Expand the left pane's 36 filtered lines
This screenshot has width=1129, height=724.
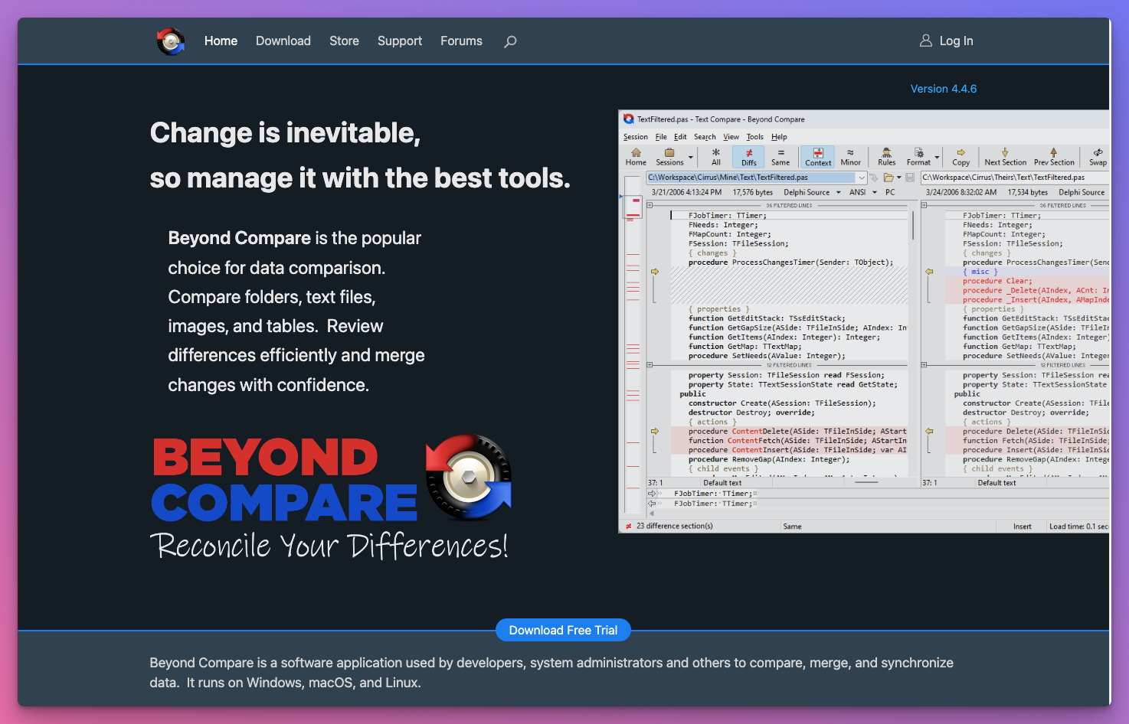coord(650,205)
